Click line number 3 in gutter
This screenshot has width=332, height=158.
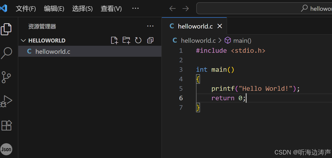(181, 70)
